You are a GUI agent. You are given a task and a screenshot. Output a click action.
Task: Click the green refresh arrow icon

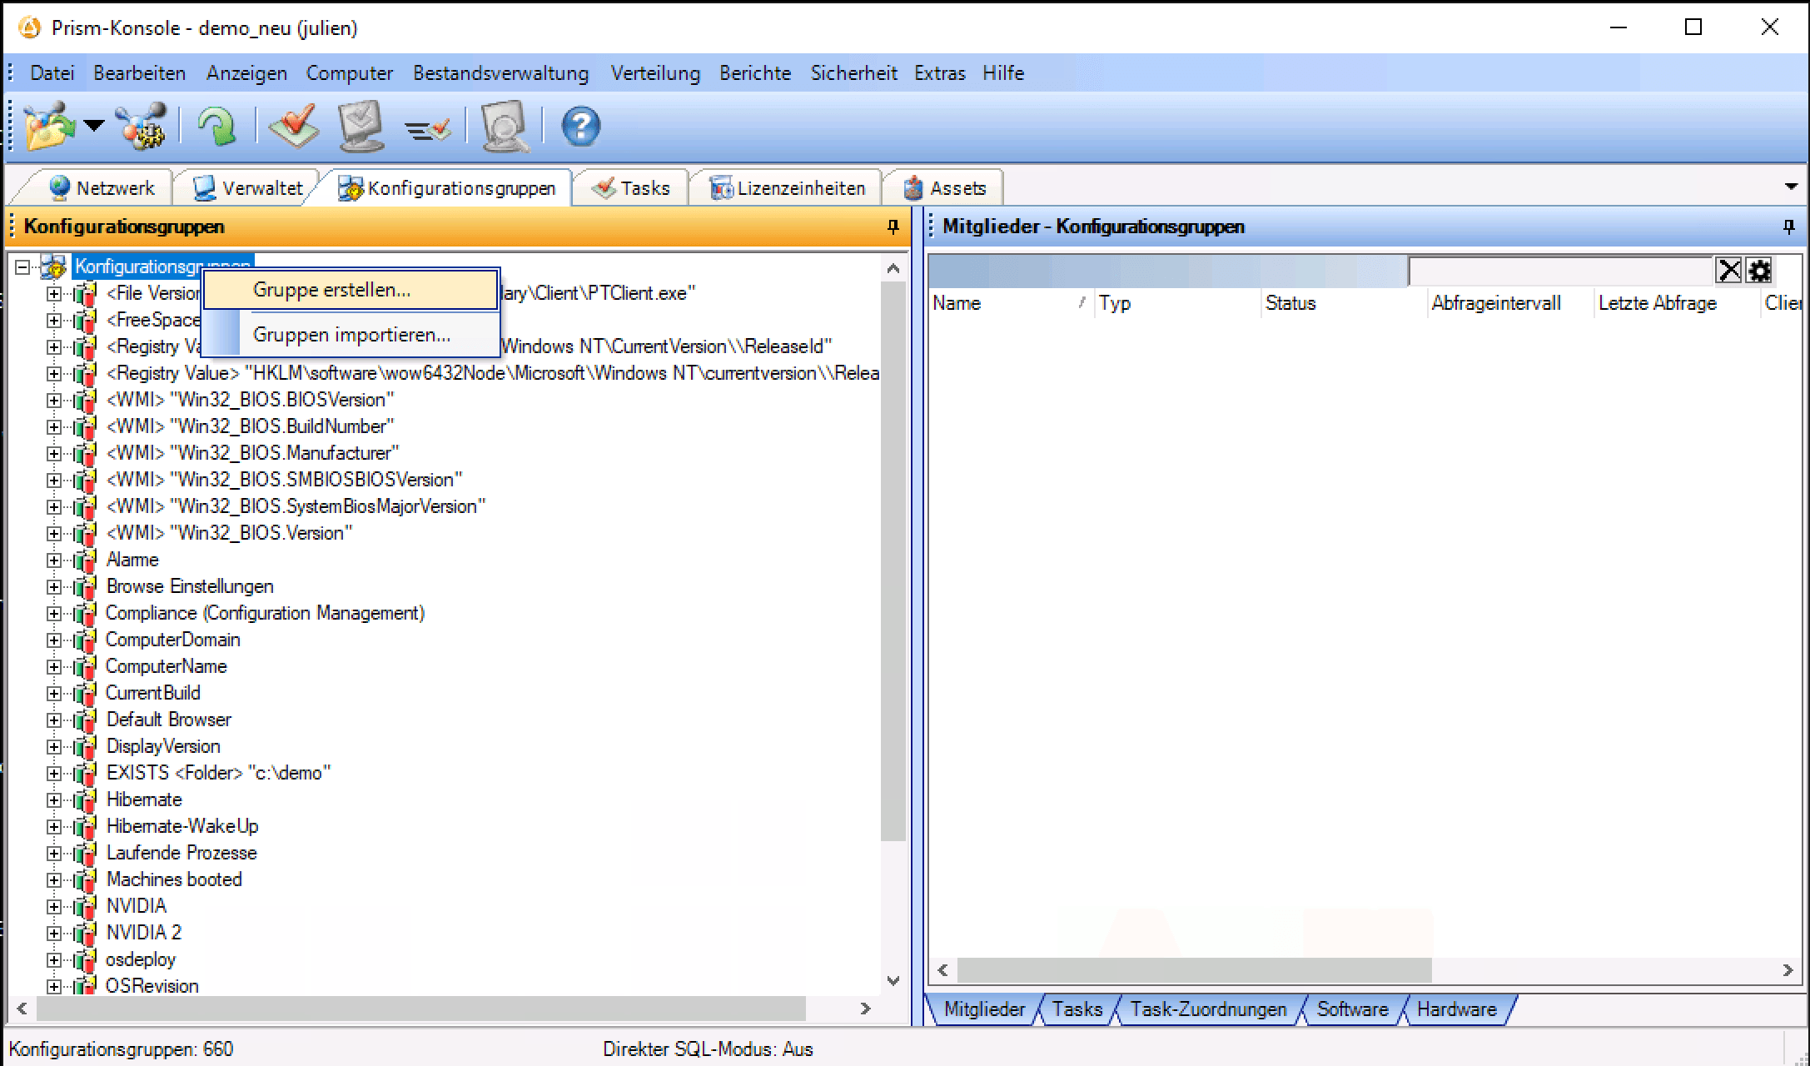pyautogui.click(x=216, y=127)
